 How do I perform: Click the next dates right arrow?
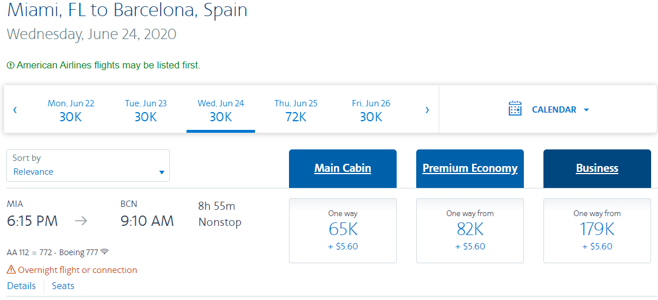tap(427, 110)
